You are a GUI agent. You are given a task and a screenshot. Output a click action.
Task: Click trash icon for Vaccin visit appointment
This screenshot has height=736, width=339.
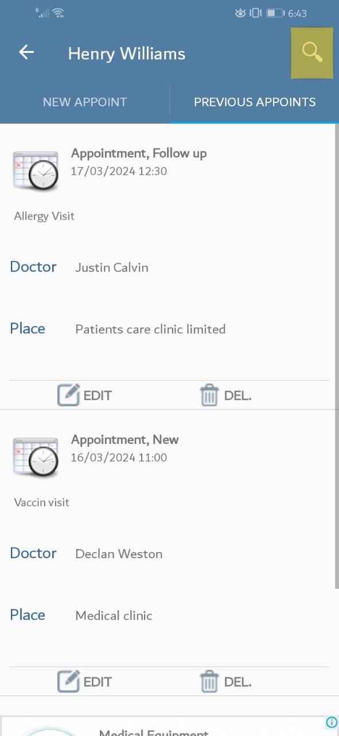pos(209,682)
